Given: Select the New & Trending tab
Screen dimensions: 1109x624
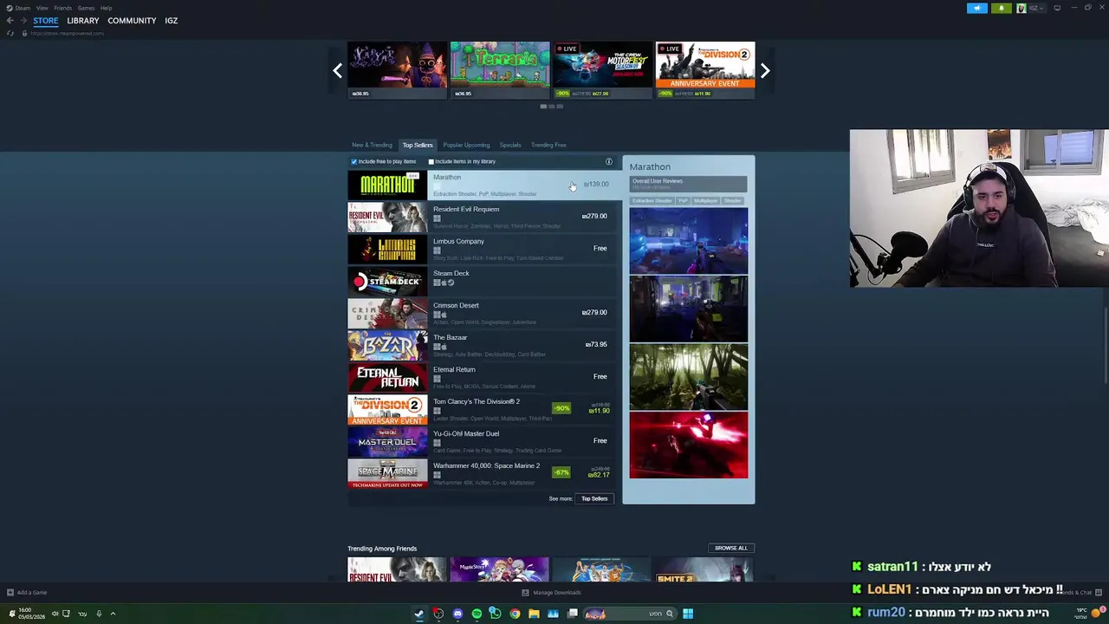Looking at the screenshot, I should 372,145.
